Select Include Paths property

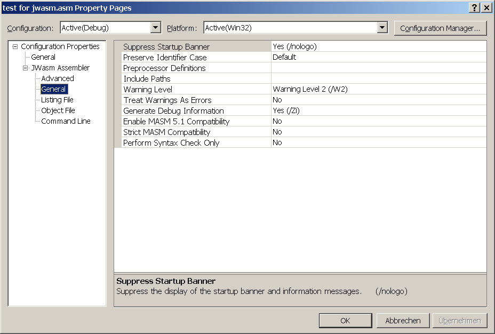coord(197,79)
